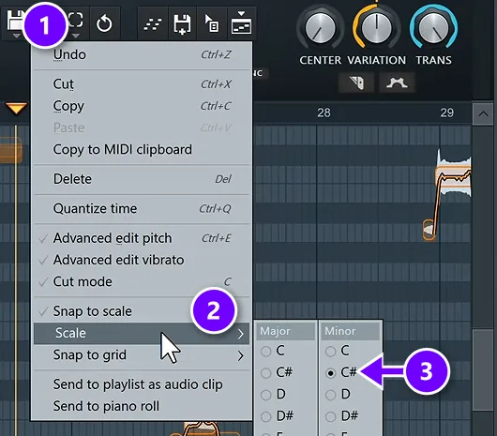Viewport: 497px width, 436px height.
Task: Adjust the CENTER knob
Action: click(x=320, y=29)
